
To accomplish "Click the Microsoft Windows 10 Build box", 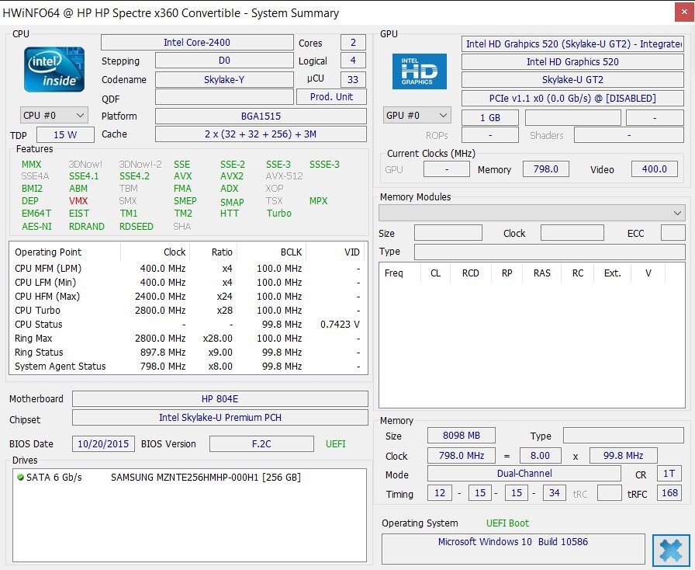I will click(513, 542).
